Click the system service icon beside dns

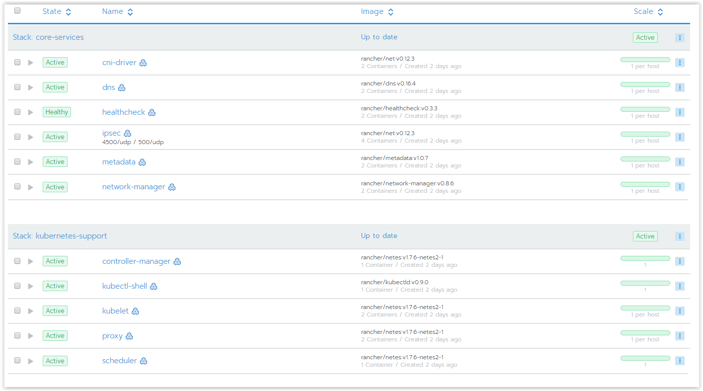pos(122,87)
